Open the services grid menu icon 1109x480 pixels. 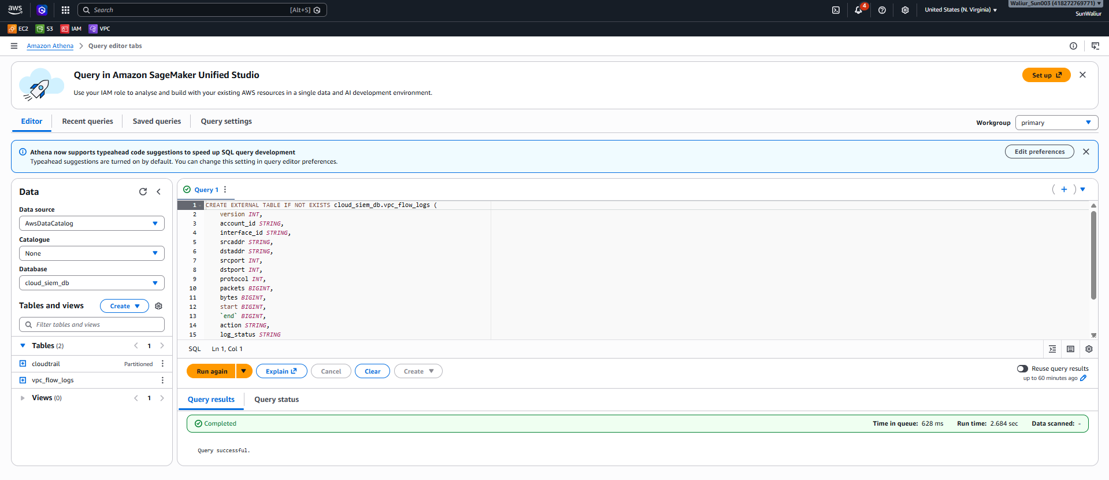[x=65, y=10]
